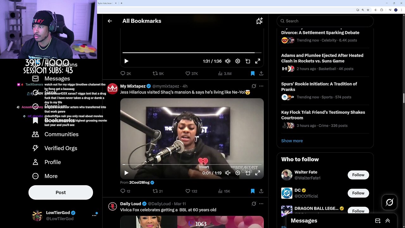Repost the post with 21 reposts

[158, 191]
